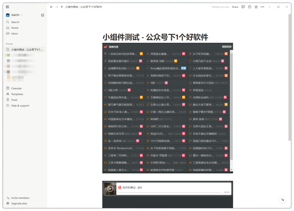Screen dimensions: 294x211
Task: Open the comments icon in top bar
Action: tap(243, 7)
